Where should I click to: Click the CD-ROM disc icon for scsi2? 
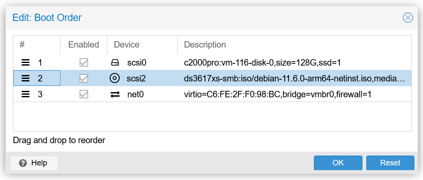point(114,78)
